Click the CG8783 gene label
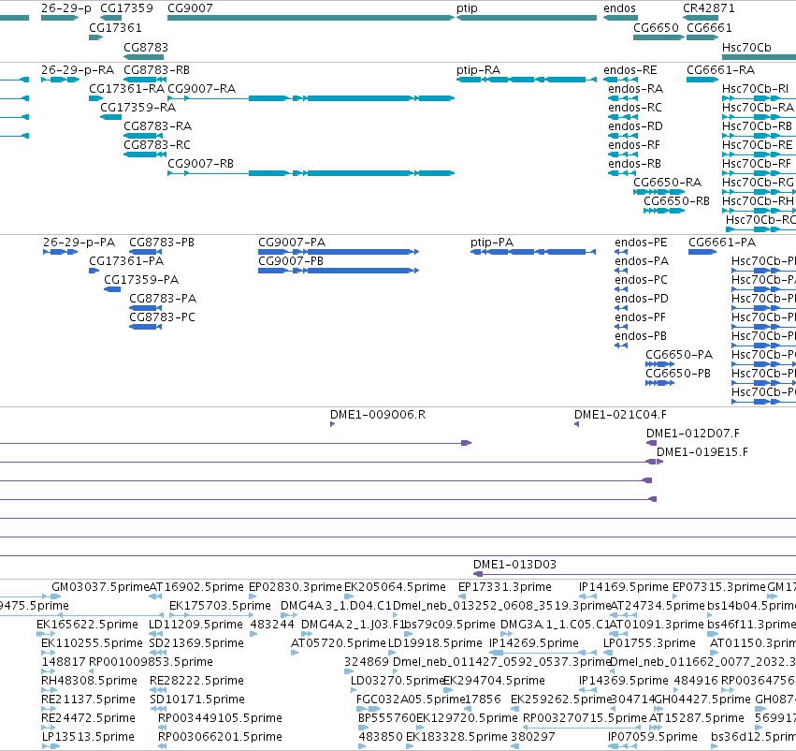 146,47
